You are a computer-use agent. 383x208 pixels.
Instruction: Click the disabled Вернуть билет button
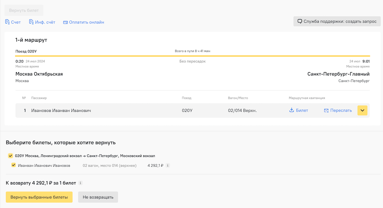pos(24,10)
